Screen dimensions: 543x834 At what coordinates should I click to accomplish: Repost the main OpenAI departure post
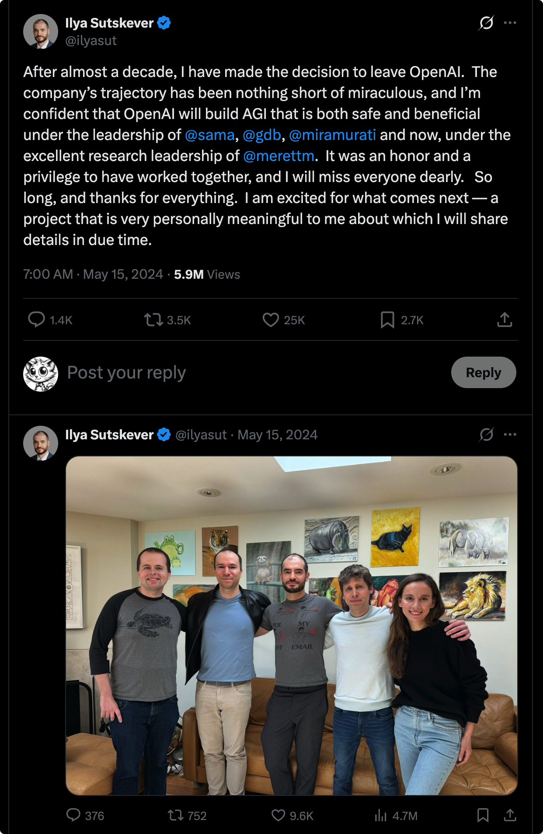pyautogui.click(x=153, y=320)
